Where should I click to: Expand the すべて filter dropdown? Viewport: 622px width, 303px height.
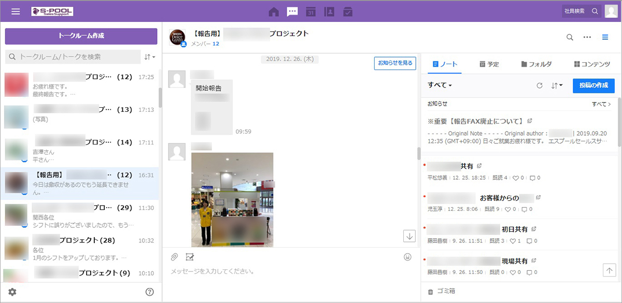[440, 85]
